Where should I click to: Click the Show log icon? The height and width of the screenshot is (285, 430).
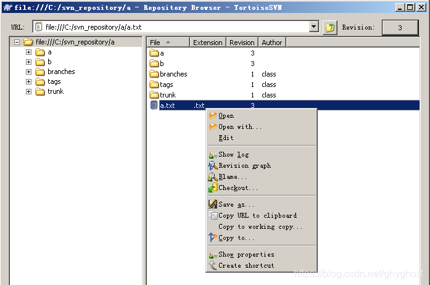pyautogui.click(x=213, y=155)
